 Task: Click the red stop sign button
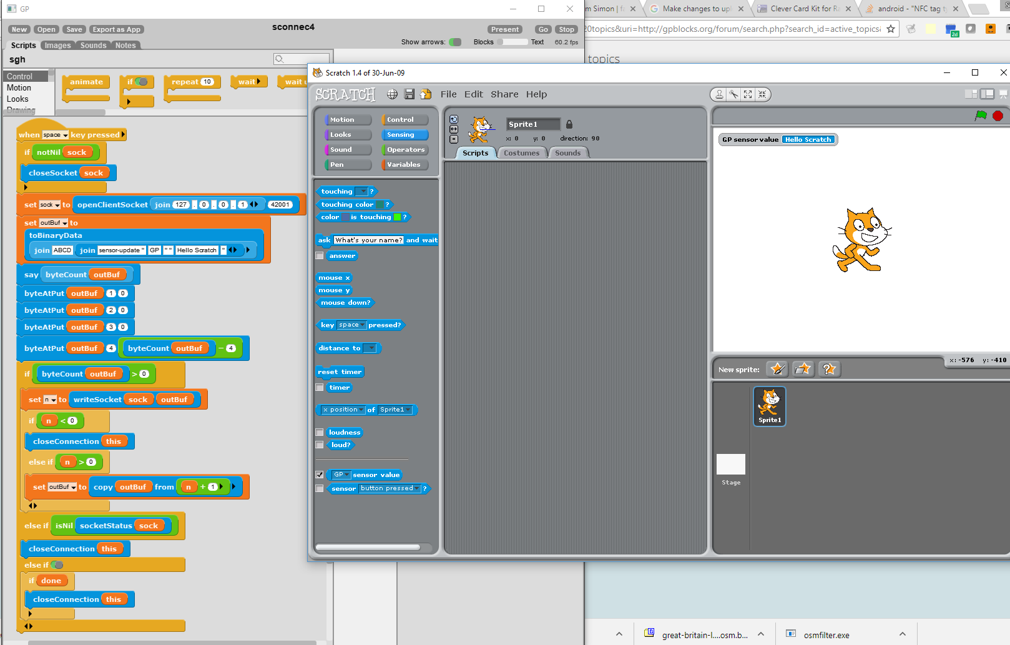point(998,116)
